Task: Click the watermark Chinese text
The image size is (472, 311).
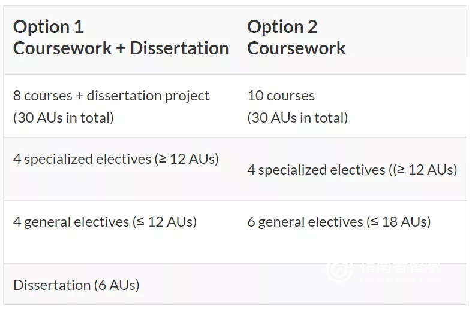Action: [x=399, y=267]
